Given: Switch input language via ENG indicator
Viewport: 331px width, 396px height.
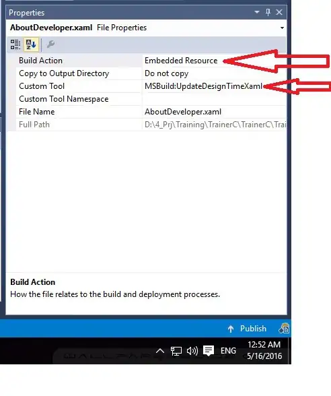Looking at the screenshot, I should tap(228, 351).
